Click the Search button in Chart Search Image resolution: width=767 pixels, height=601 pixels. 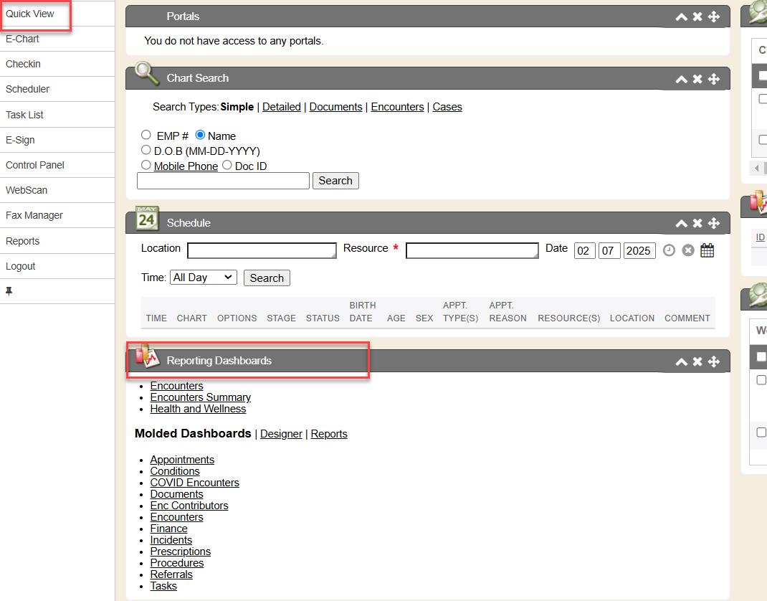(335, 181)
